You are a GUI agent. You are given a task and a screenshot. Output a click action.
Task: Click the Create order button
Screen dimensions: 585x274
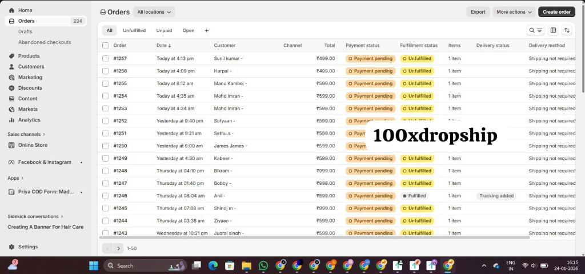(556, 12)
